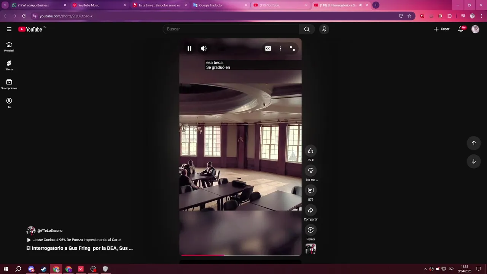Go back in the browser
Viewport: 487px width, 274px height.
(x=5, y=16)
